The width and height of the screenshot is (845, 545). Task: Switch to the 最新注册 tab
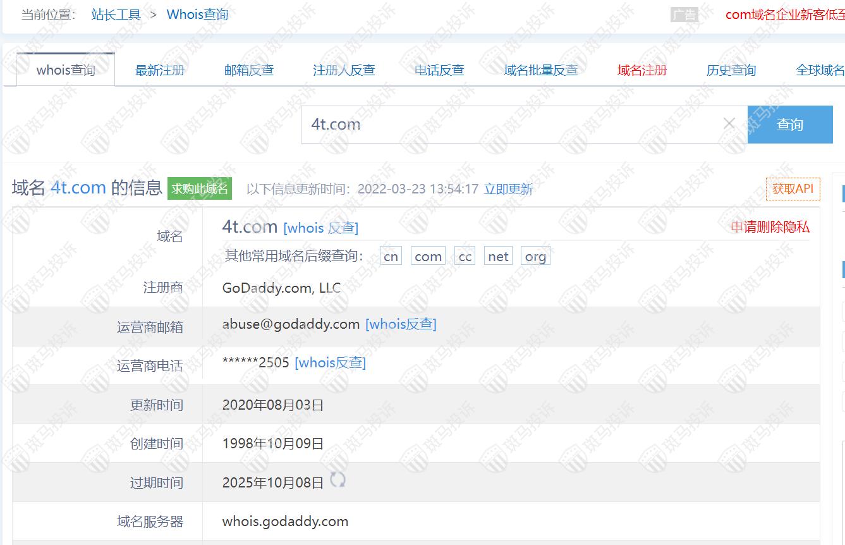coord(160,70)
